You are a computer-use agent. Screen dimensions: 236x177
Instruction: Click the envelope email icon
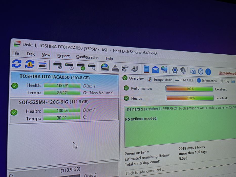[155, 70]
